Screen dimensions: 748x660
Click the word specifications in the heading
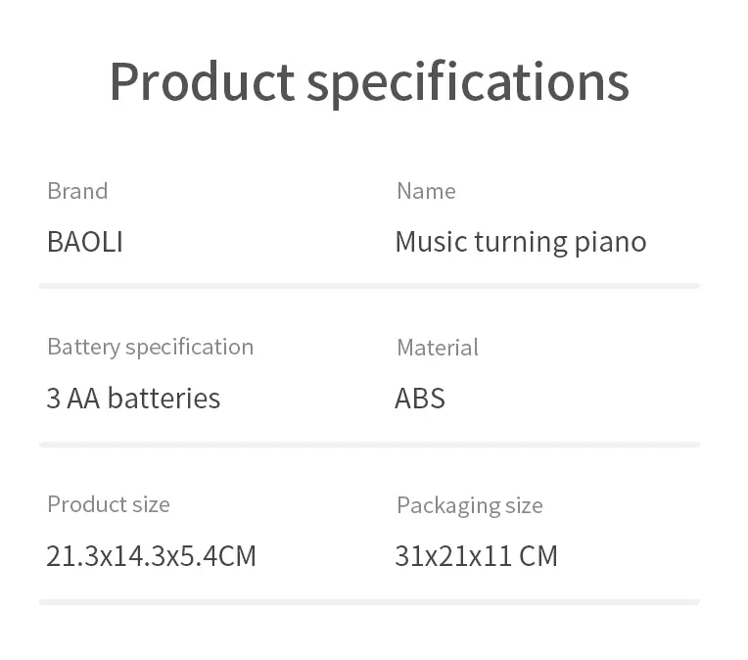pyautogui.click(x=468, y=84)
